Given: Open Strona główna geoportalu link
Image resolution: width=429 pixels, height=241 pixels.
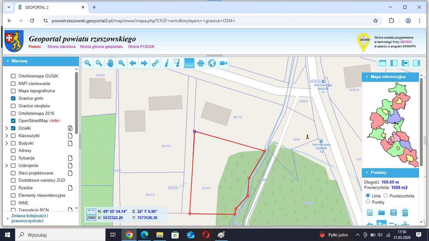Looking at the screenshot, I should pyautogui.click(x=101, y=47).
